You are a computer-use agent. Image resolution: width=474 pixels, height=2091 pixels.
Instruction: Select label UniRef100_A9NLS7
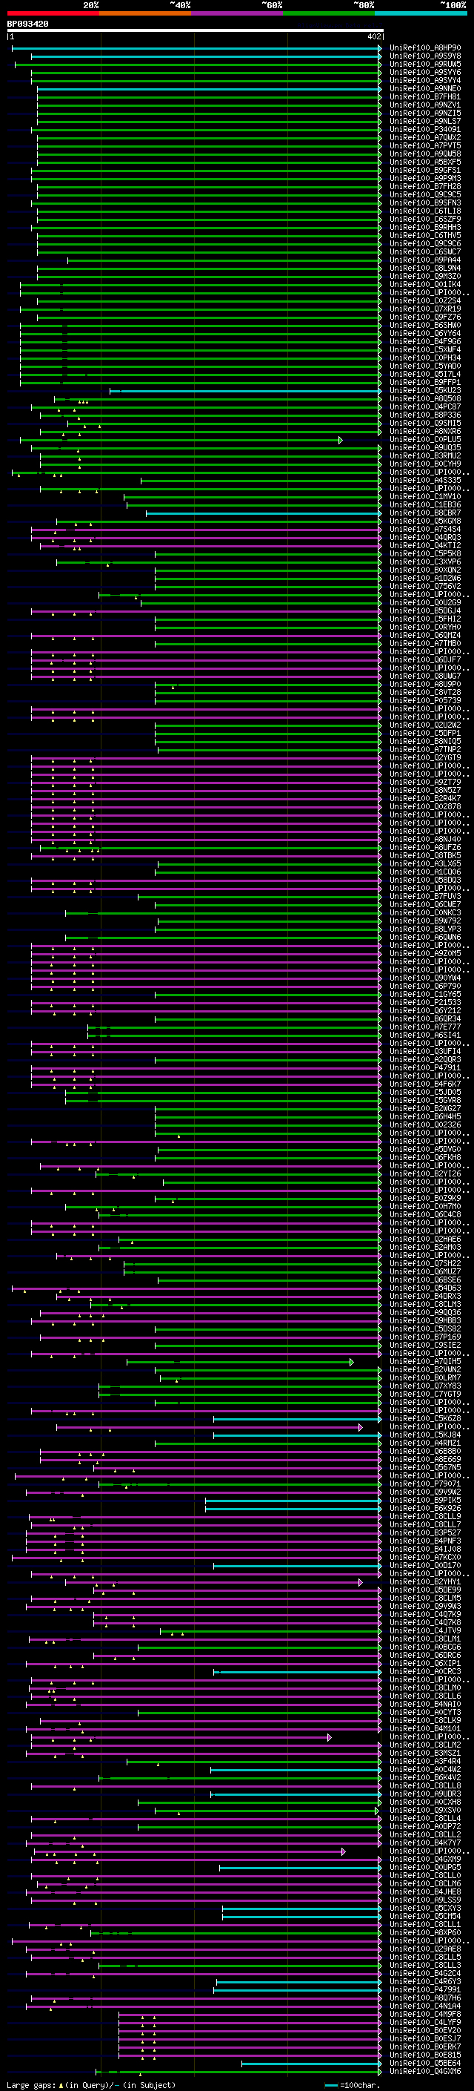(x=424, y=121)
